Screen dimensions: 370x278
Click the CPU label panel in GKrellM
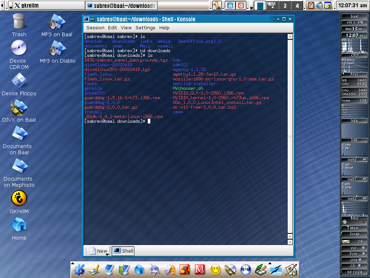tap(355, 55)
